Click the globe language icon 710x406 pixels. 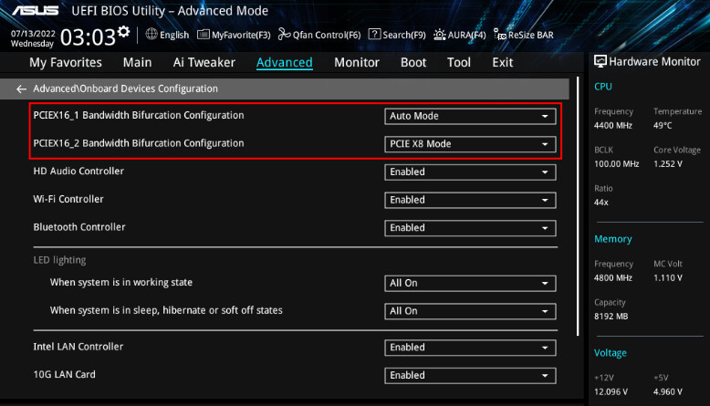(x=151, y=35)
